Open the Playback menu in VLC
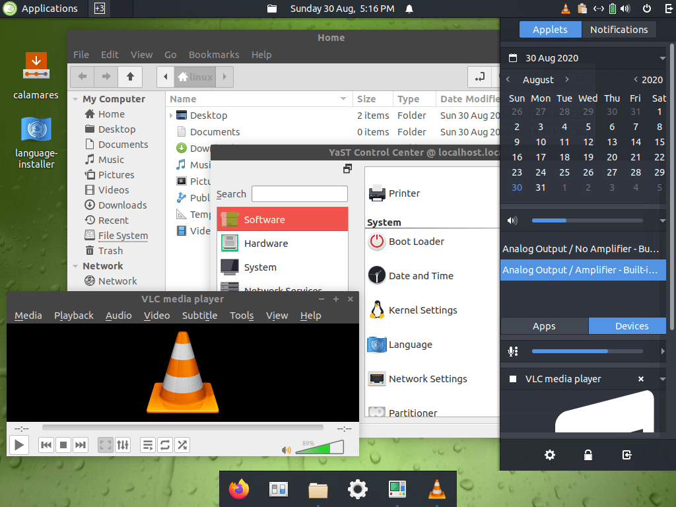676x507 pixels. (x=74, y=316)
